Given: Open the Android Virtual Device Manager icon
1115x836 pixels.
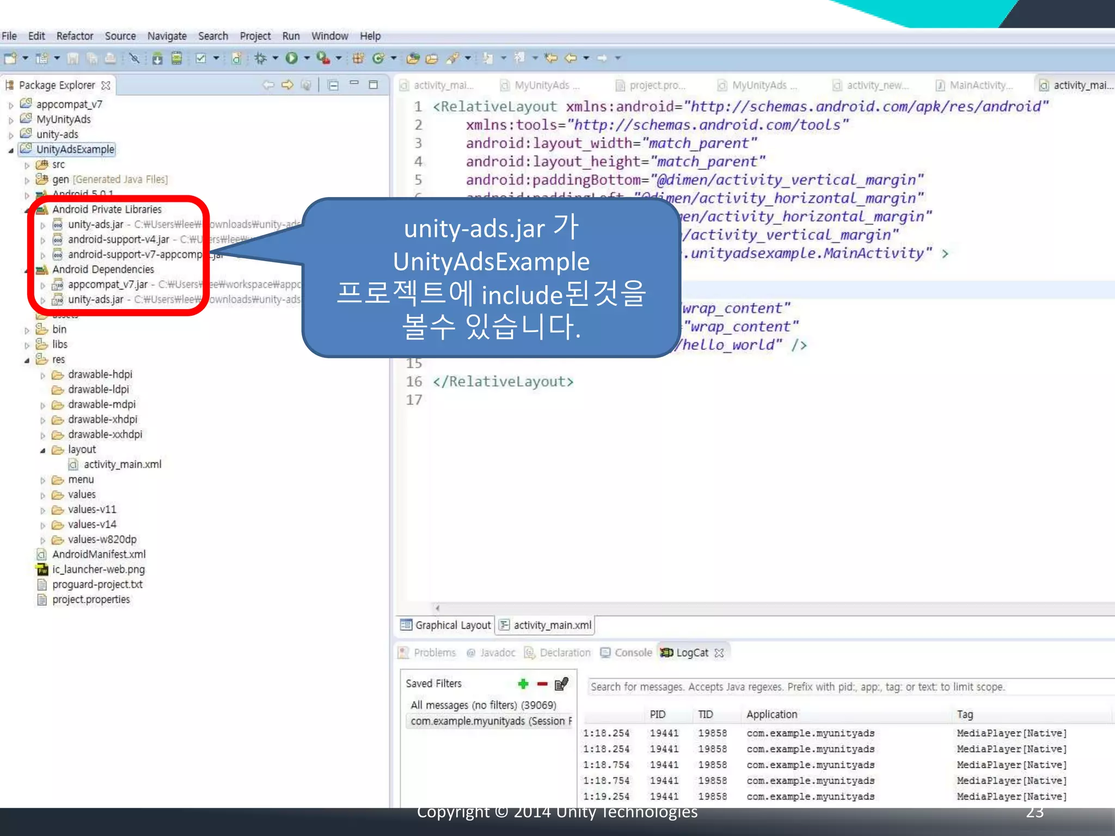Looking at the screenshot, I should pos(176,58).
